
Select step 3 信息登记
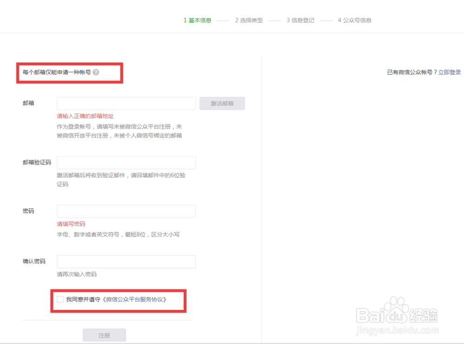tap(300, 20)
